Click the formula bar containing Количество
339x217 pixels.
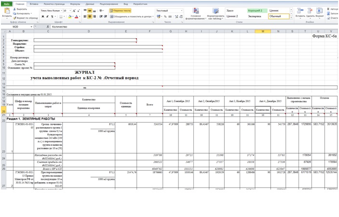click(x=194, y=27)
